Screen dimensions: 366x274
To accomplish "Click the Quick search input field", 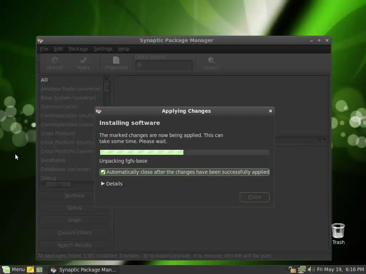I will 164,65.
